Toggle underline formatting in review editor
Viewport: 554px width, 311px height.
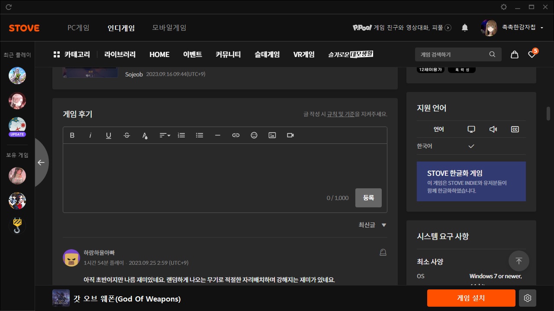coord(109,135)
